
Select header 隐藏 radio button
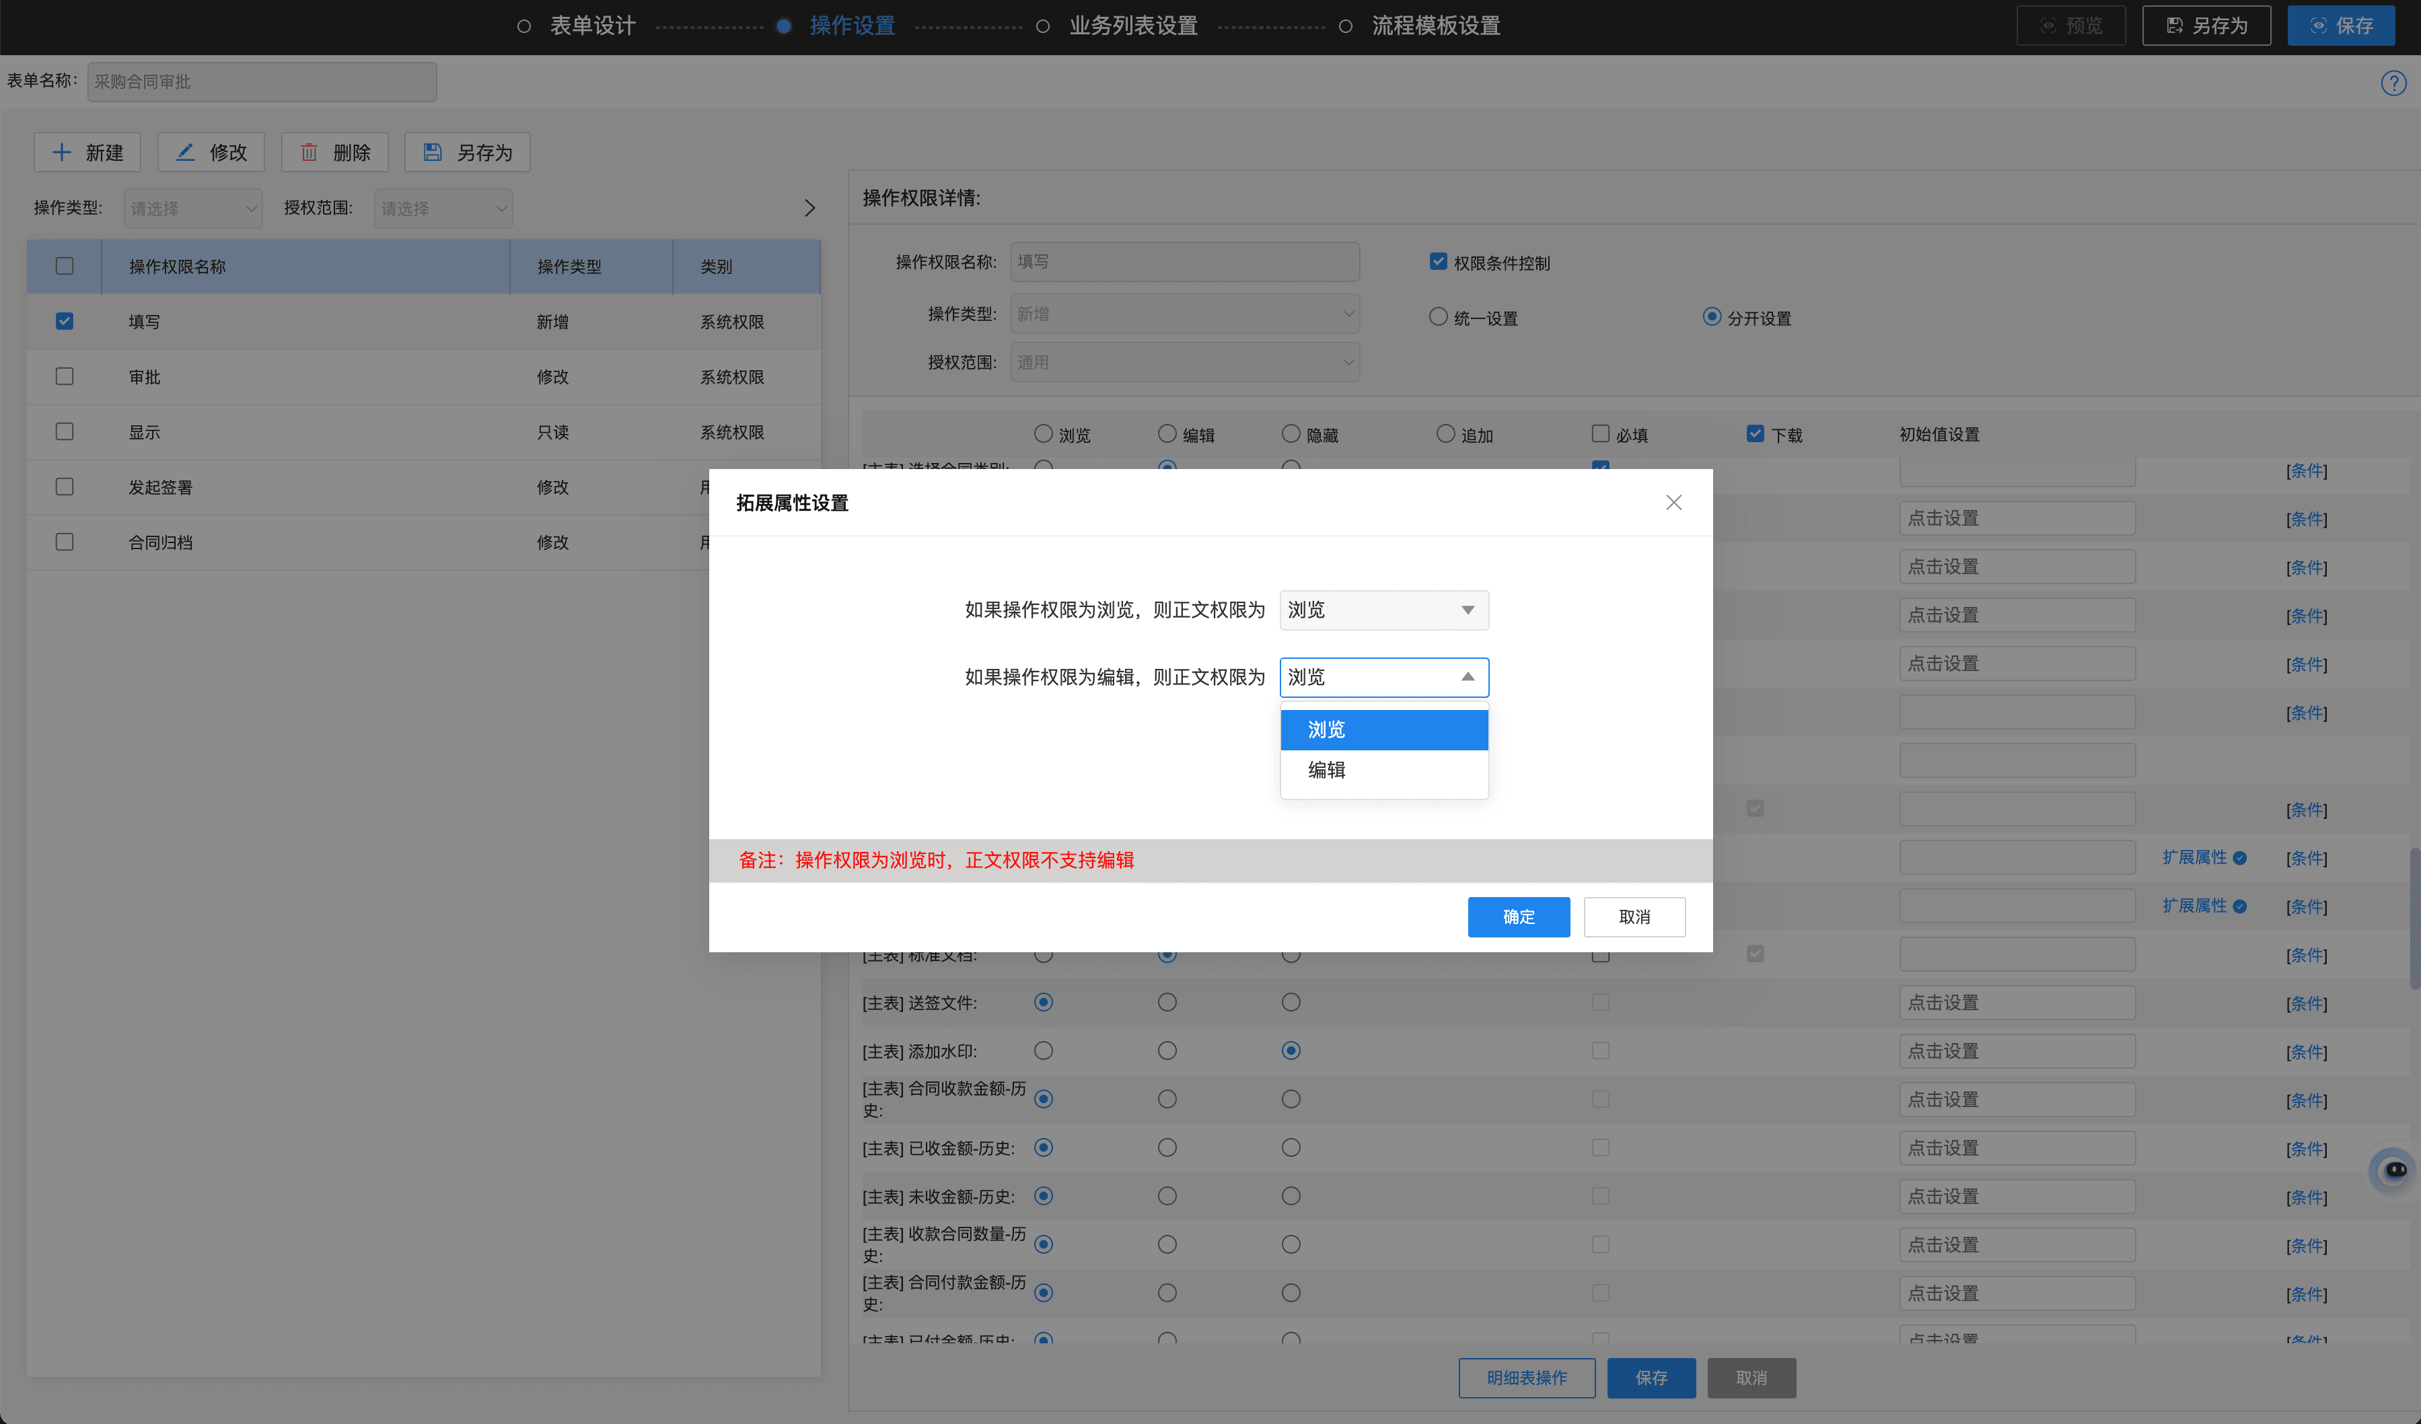click(1291, 434)
